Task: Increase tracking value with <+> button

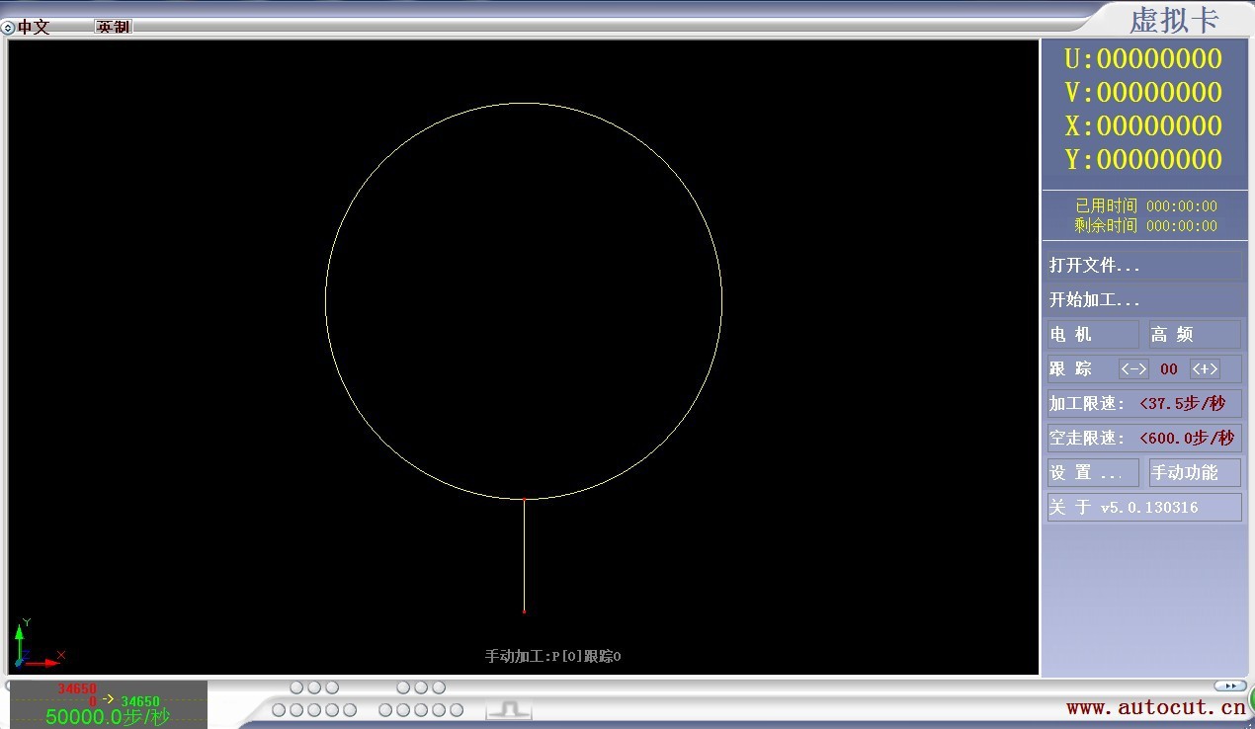Action: coord(1205,369)
